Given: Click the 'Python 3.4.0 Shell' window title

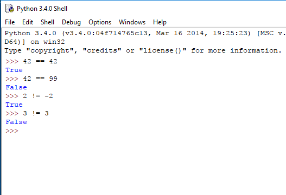Looking at the screenshot, I should point(42,9).
